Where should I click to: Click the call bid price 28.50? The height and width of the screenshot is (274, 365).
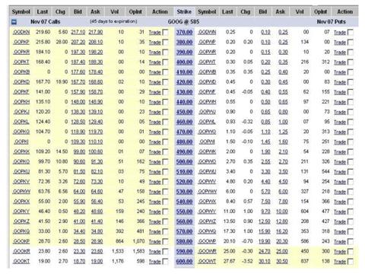(x=79, y=241)
